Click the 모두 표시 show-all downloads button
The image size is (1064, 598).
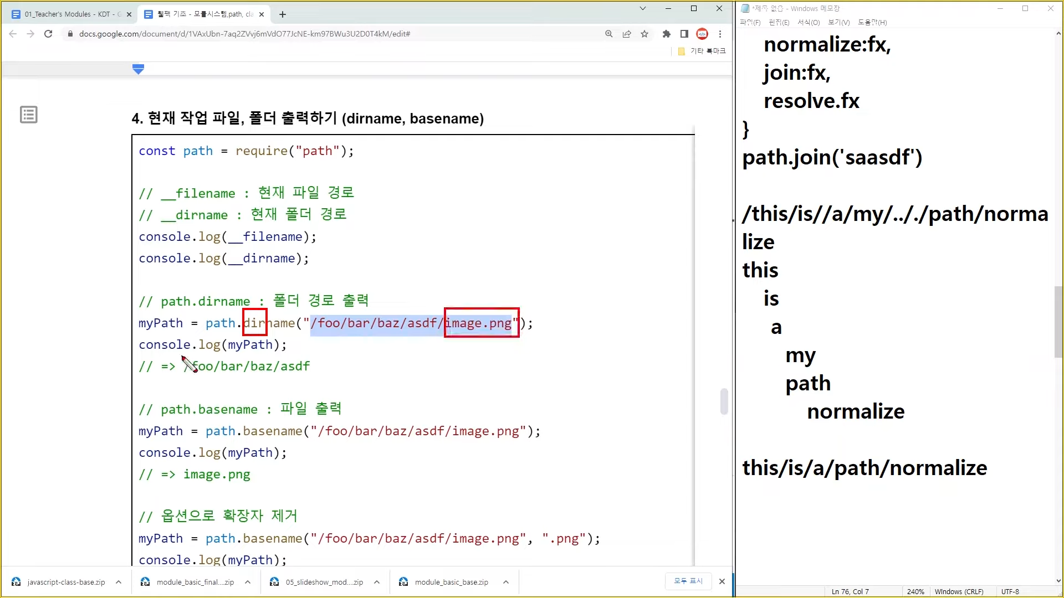[688, 581]
